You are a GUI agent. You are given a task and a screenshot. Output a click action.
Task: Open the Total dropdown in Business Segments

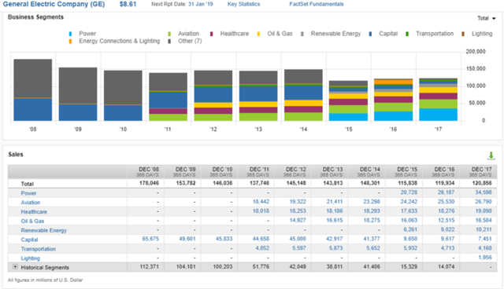pos(487,18)
